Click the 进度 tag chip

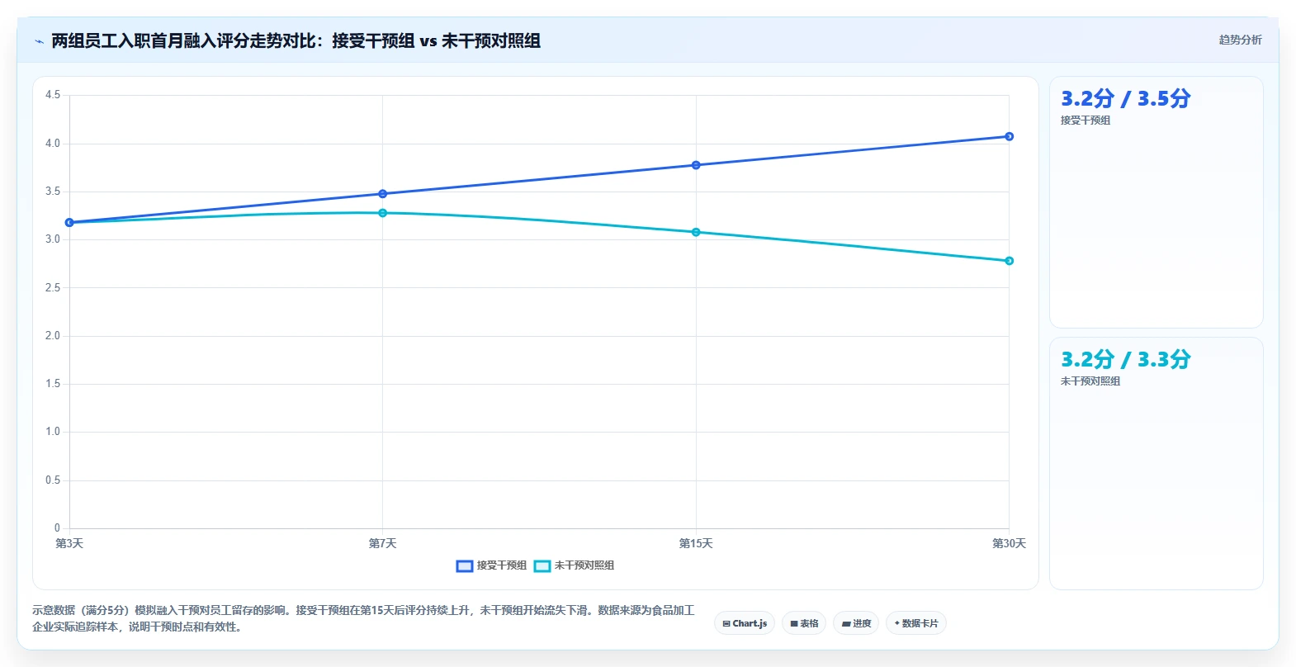coord(856,623)
